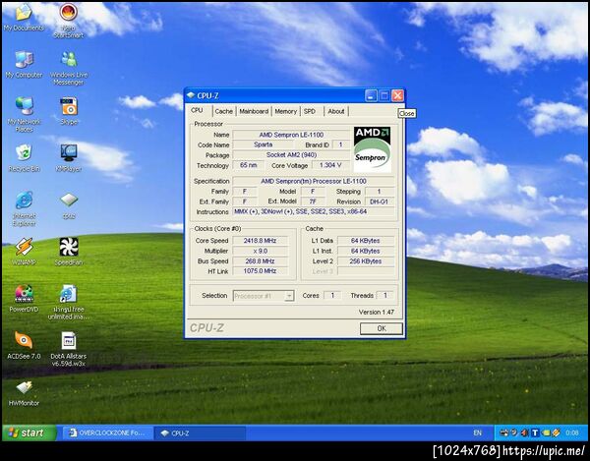
Task: Minimize the CPU-Z window
Action: coord(371,95)
